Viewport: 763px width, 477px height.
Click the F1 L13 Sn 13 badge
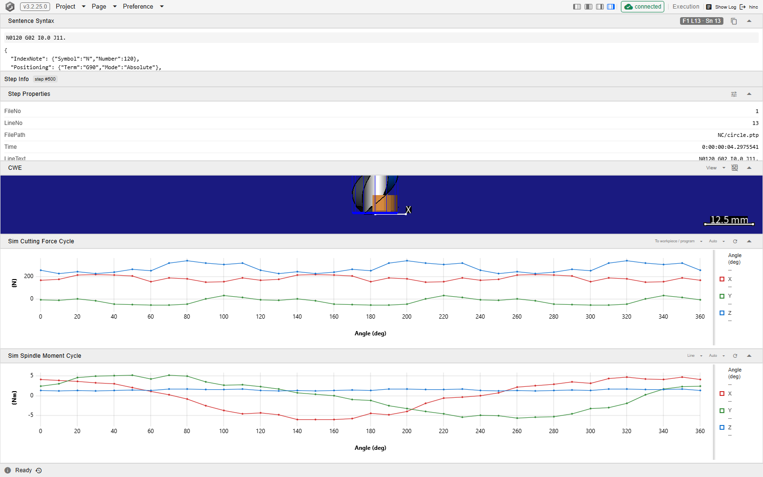pos(701,21)
